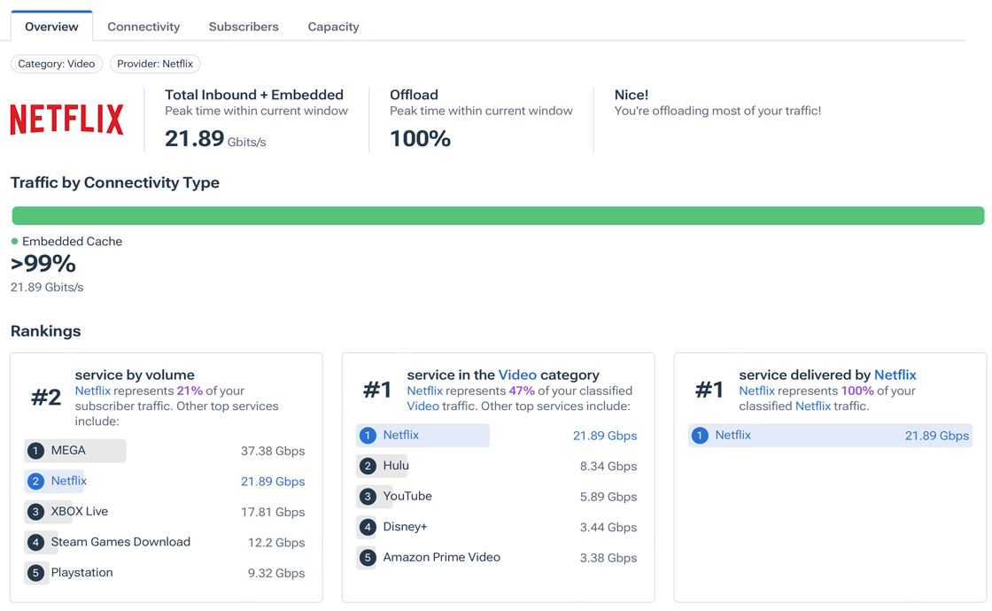Select the Amazon Prime Video ranking row
Image resolution: width=992 pixels, height=611 pixels.
(x=440, y=557)
